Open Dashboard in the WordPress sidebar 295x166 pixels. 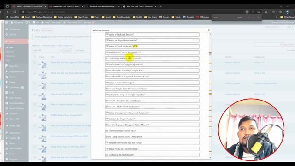point(14,30)
